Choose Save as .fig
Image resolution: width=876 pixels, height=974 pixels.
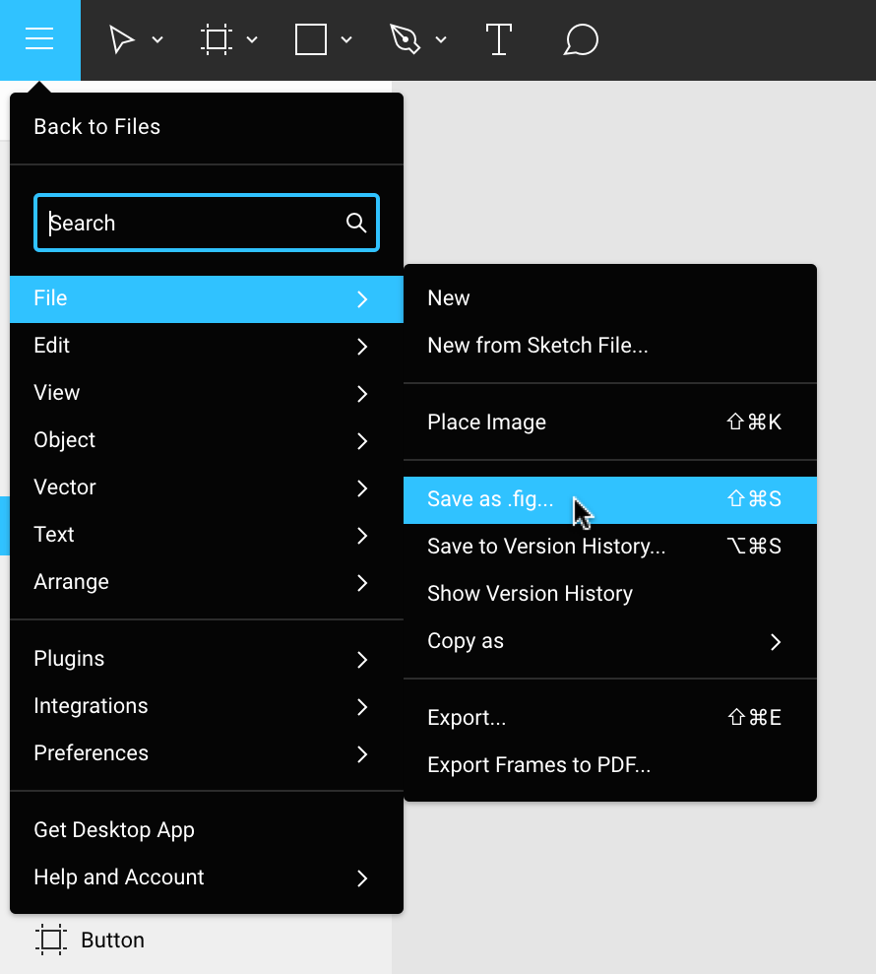tap(609, 499)
